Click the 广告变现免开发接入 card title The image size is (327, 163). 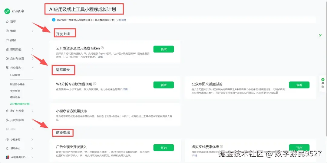click(x=71, y=147)
